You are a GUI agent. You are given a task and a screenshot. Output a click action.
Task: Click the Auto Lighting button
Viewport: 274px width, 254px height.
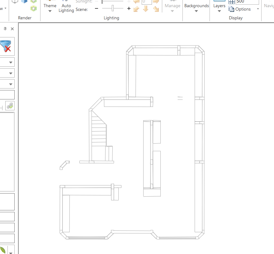tap(66, 7)
